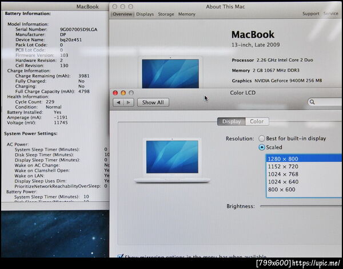Select the Display tab in Color LCD
This screenshot has height=269, width=343.
tap(231, 121)
